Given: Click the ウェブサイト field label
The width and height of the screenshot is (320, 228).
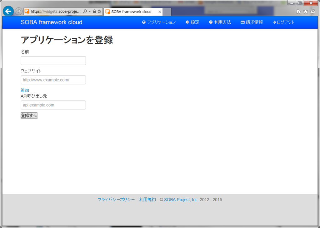Looking at the screenshot, I should [31, 71].
